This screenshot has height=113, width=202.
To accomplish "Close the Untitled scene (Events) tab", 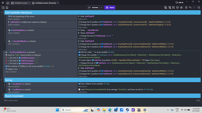I will coord(58,3).
